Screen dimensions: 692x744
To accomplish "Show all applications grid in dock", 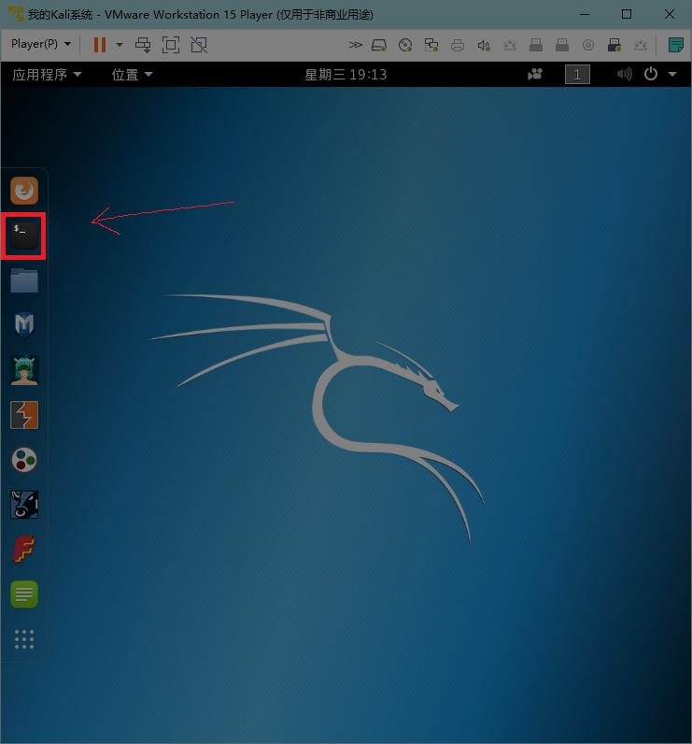I will pos(24,639).
